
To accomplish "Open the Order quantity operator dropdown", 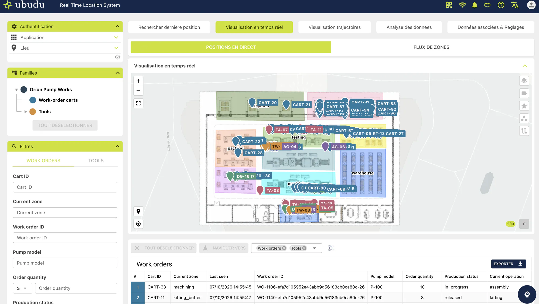I will pos(22,288).
